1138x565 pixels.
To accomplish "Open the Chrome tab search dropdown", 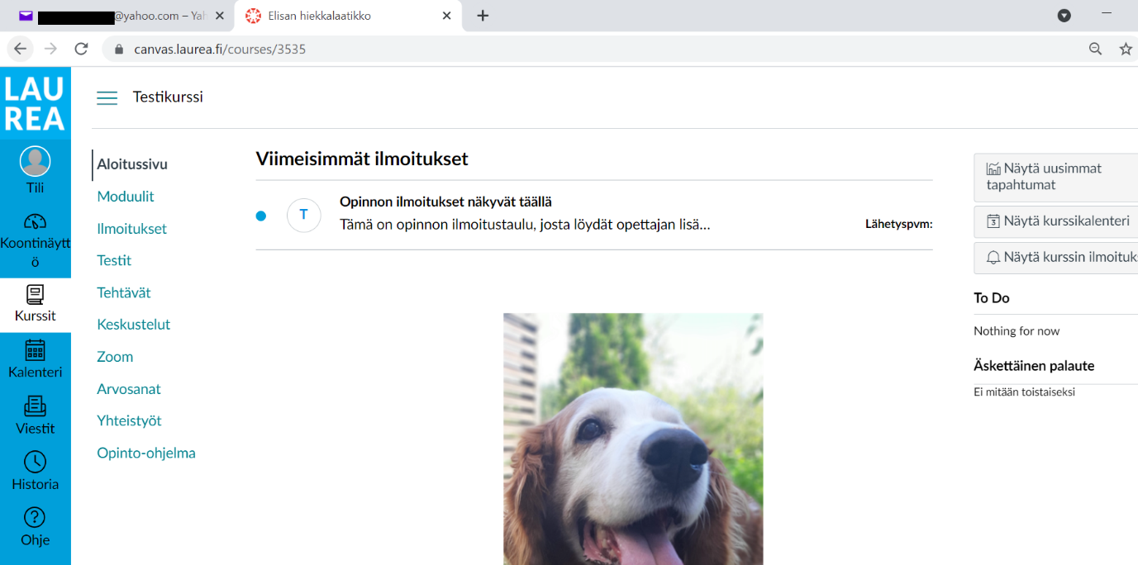I will coord(1064,16).
